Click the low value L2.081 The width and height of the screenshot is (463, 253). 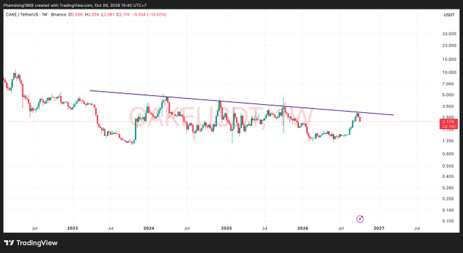pyautogui.click(x=108, y=14)
